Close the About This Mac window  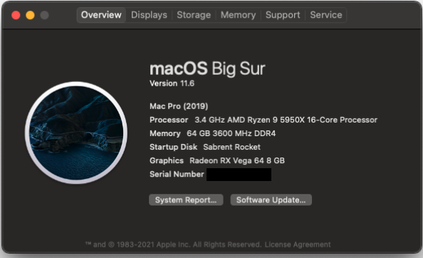pyautogui.click(x=16, y=15)
